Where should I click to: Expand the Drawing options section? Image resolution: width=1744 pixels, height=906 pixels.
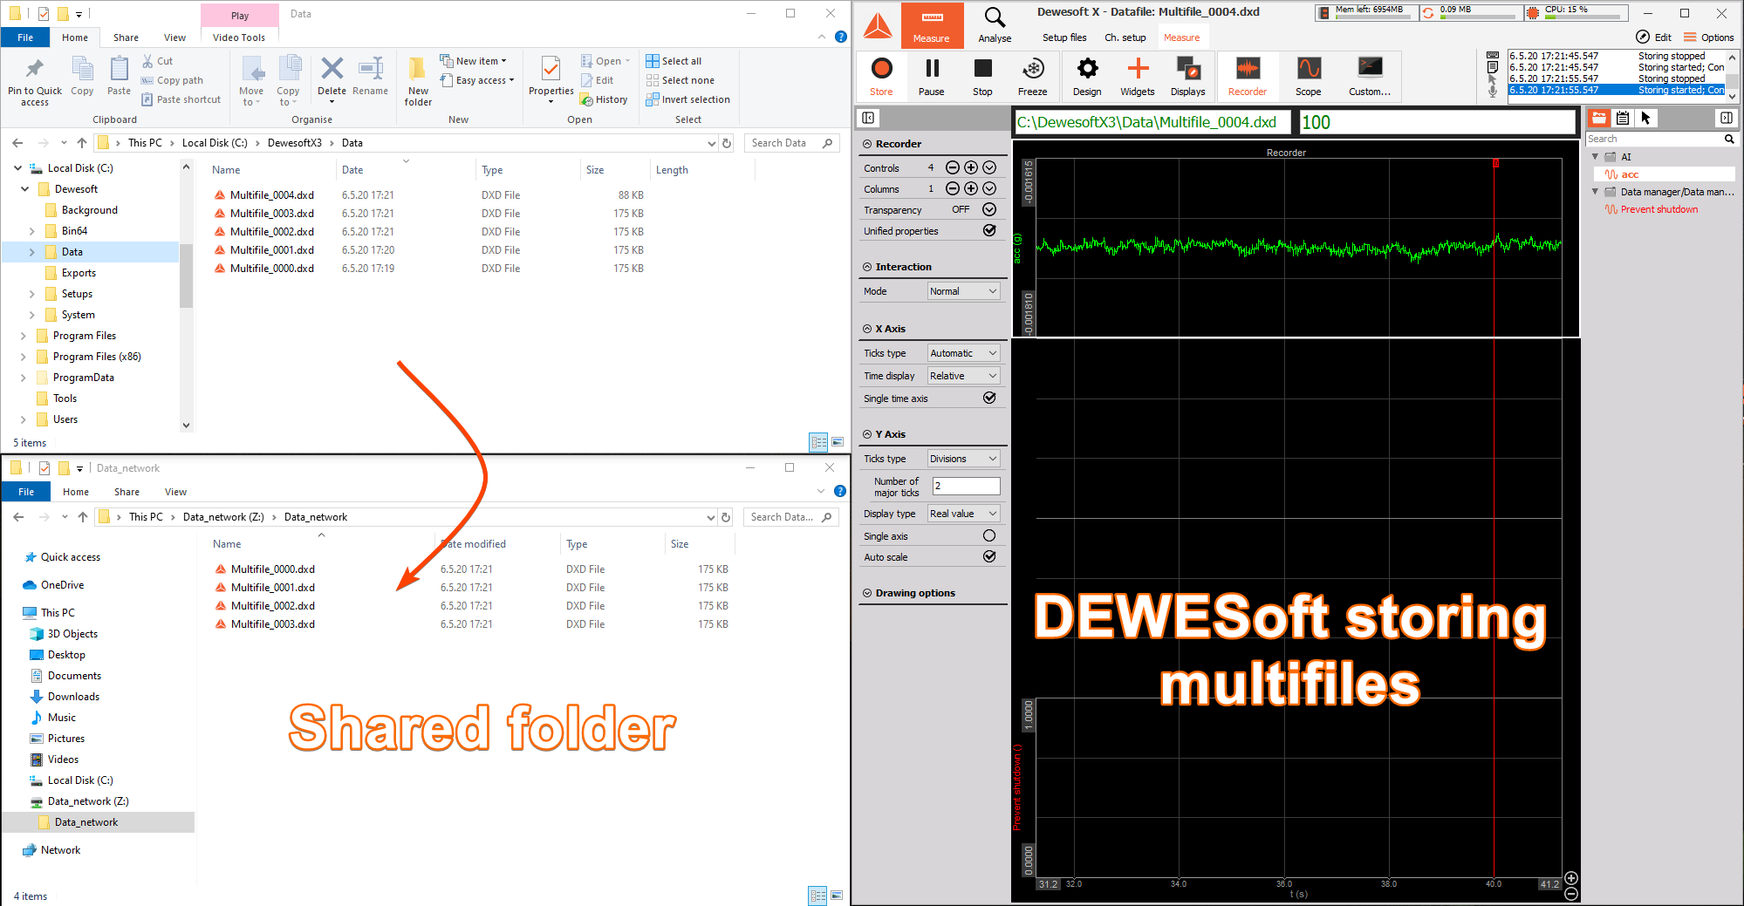pos(867,593)
